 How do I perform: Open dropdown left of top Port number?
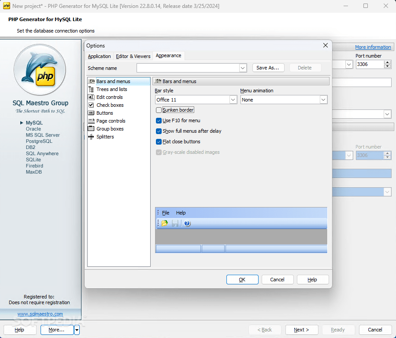point(349,64)
